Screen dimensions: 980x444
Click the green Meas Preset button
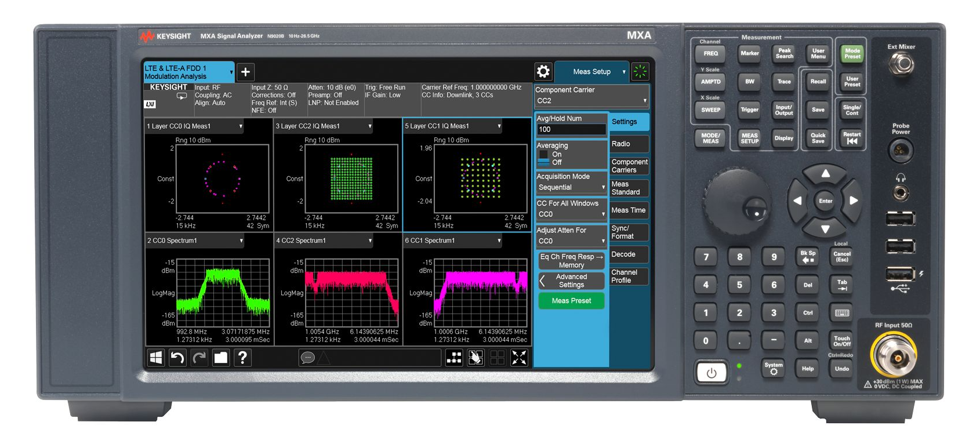click(571, 300)
